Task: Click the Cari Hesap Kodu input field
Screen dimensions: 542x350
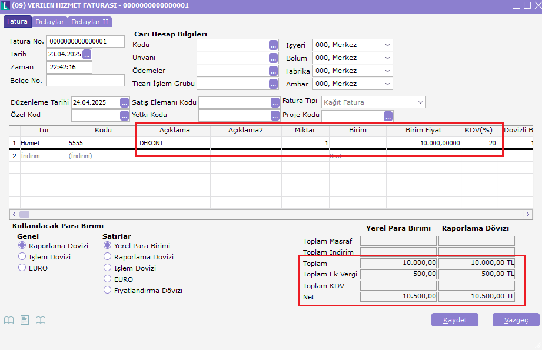Action: tap(232, 45)
